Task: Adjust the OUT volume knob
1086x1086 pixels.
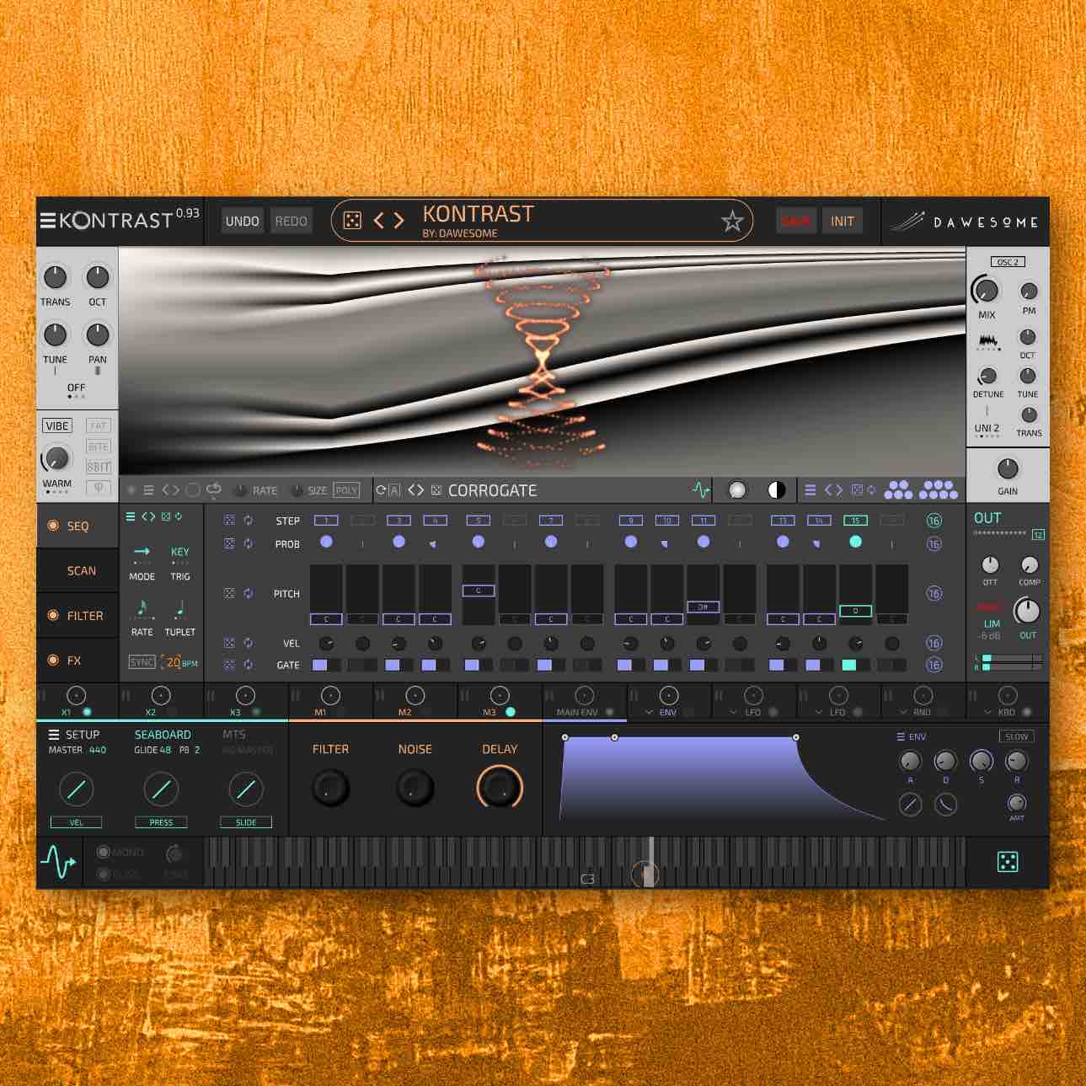Action: pyautogui.click(x=1027, y=611)
